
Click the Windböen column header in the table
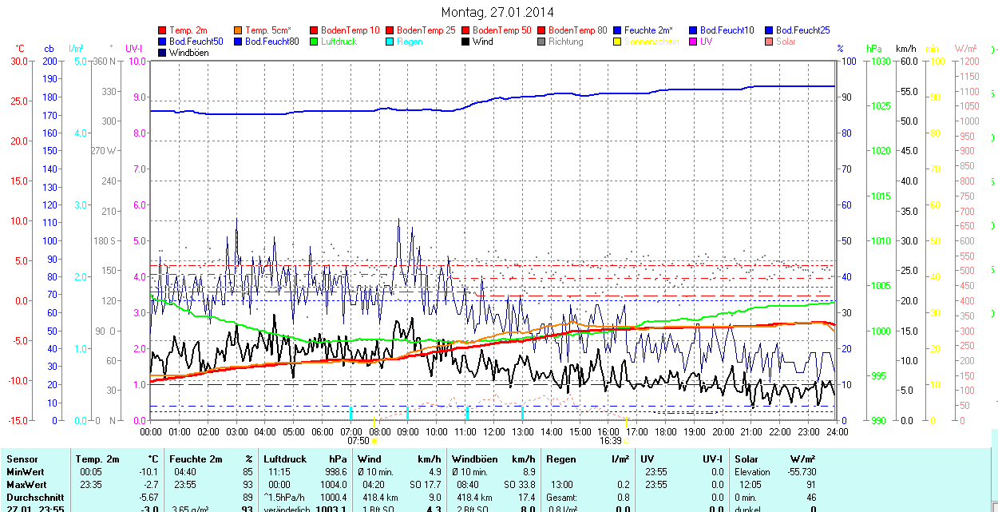(474, 459)
